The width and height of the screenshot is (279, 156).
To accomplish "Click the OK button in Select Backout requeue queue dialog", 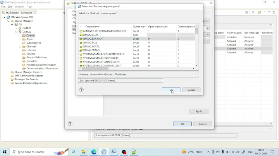I will tap(171, 90).
